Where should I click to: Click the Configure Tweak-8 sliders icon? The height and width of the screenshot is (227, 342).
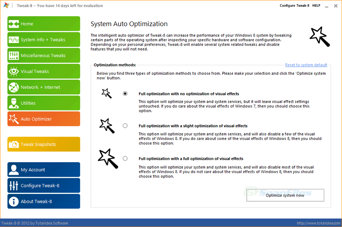[x=14, y=185]
